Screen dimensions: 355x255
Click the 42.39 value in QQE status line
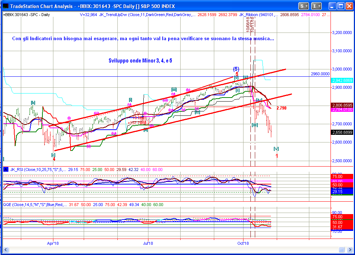point(122,205)
